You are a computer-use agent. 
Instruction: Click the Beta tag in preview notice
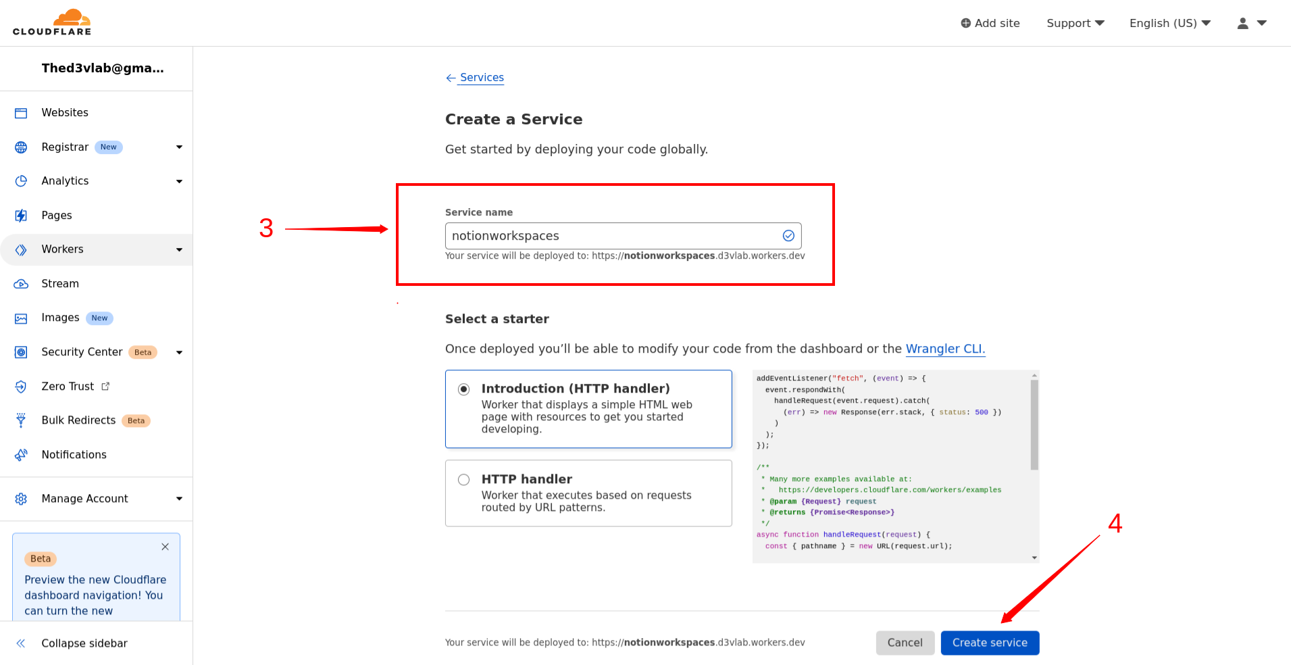[41, 559]
